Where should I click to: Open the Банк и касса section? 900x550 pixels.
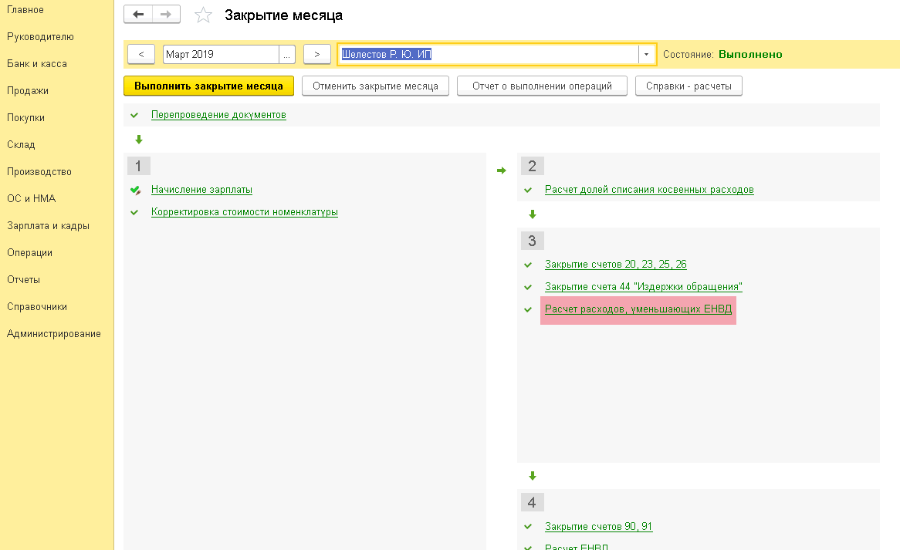pyautogui.click(x=37, y=64)
